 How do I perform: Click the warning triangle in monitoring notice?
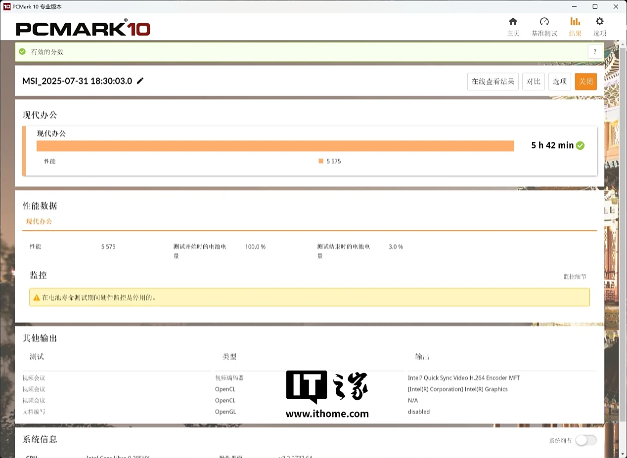36,298
